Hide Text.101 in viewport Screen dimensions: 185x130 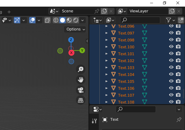[171, 53]
